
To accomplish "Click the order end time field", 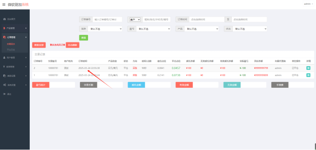I will [249, 20].
